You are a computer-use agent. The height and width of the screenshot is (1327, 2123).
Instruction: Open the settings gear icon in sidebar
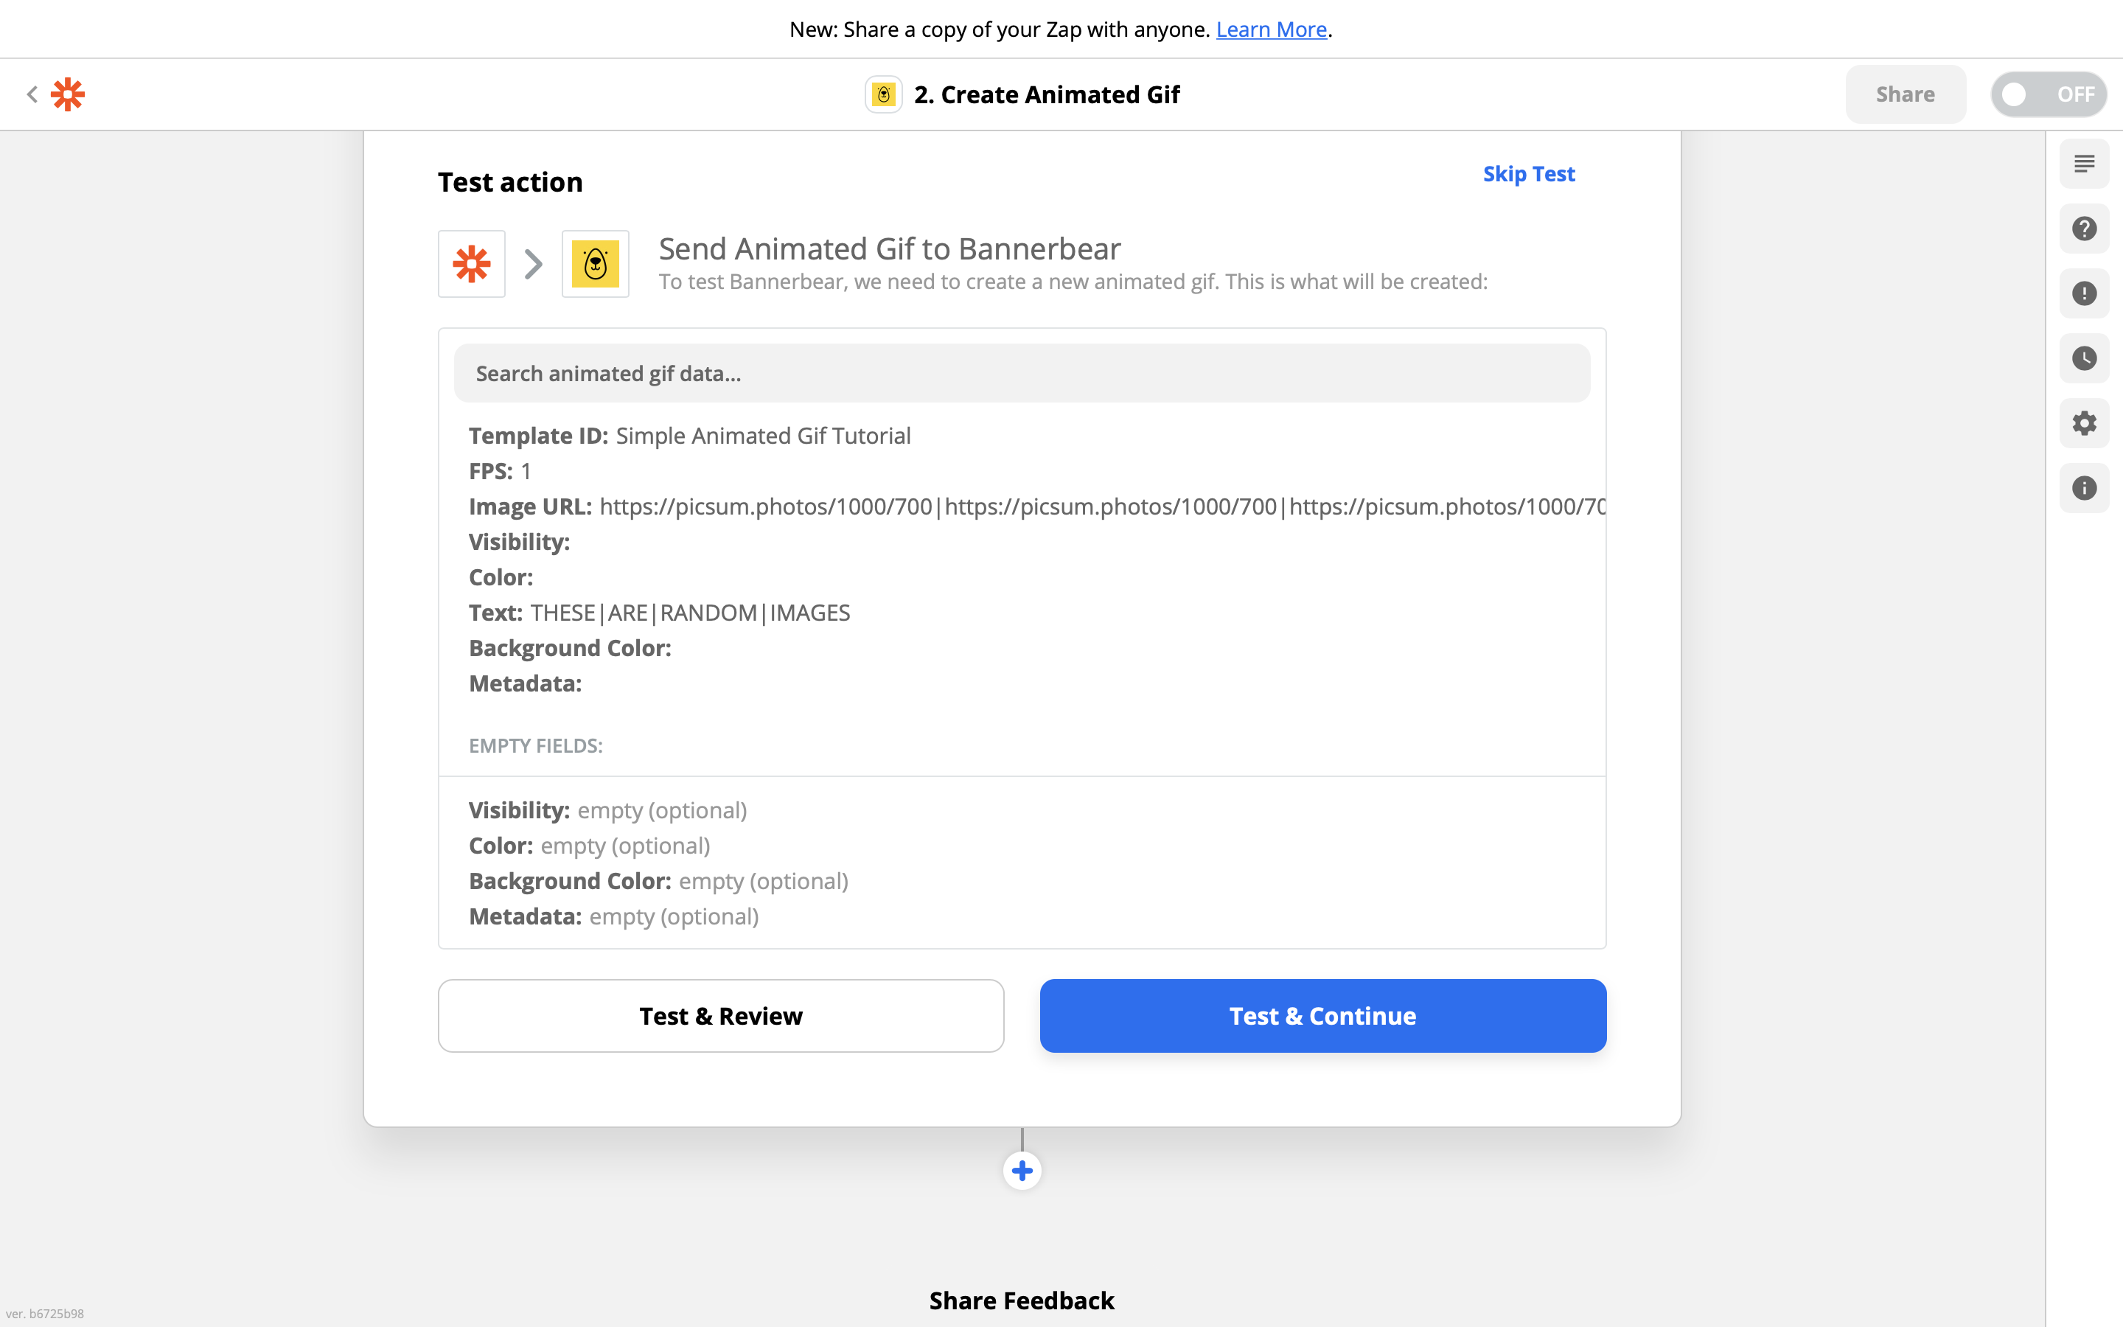coord(2083,423)
